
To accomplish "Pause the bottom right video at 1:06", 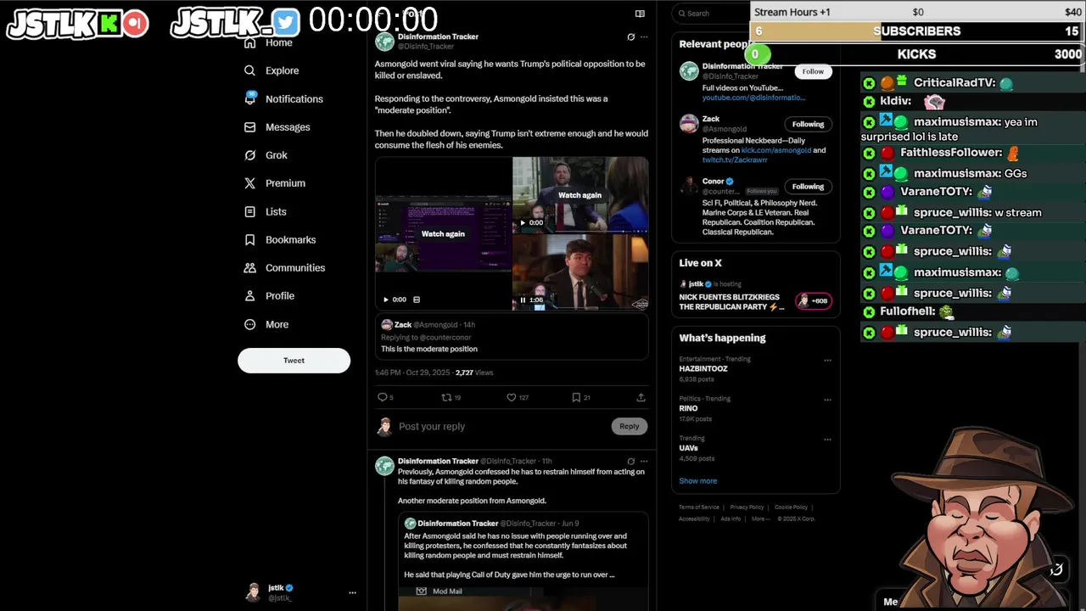I will point(523,300).
